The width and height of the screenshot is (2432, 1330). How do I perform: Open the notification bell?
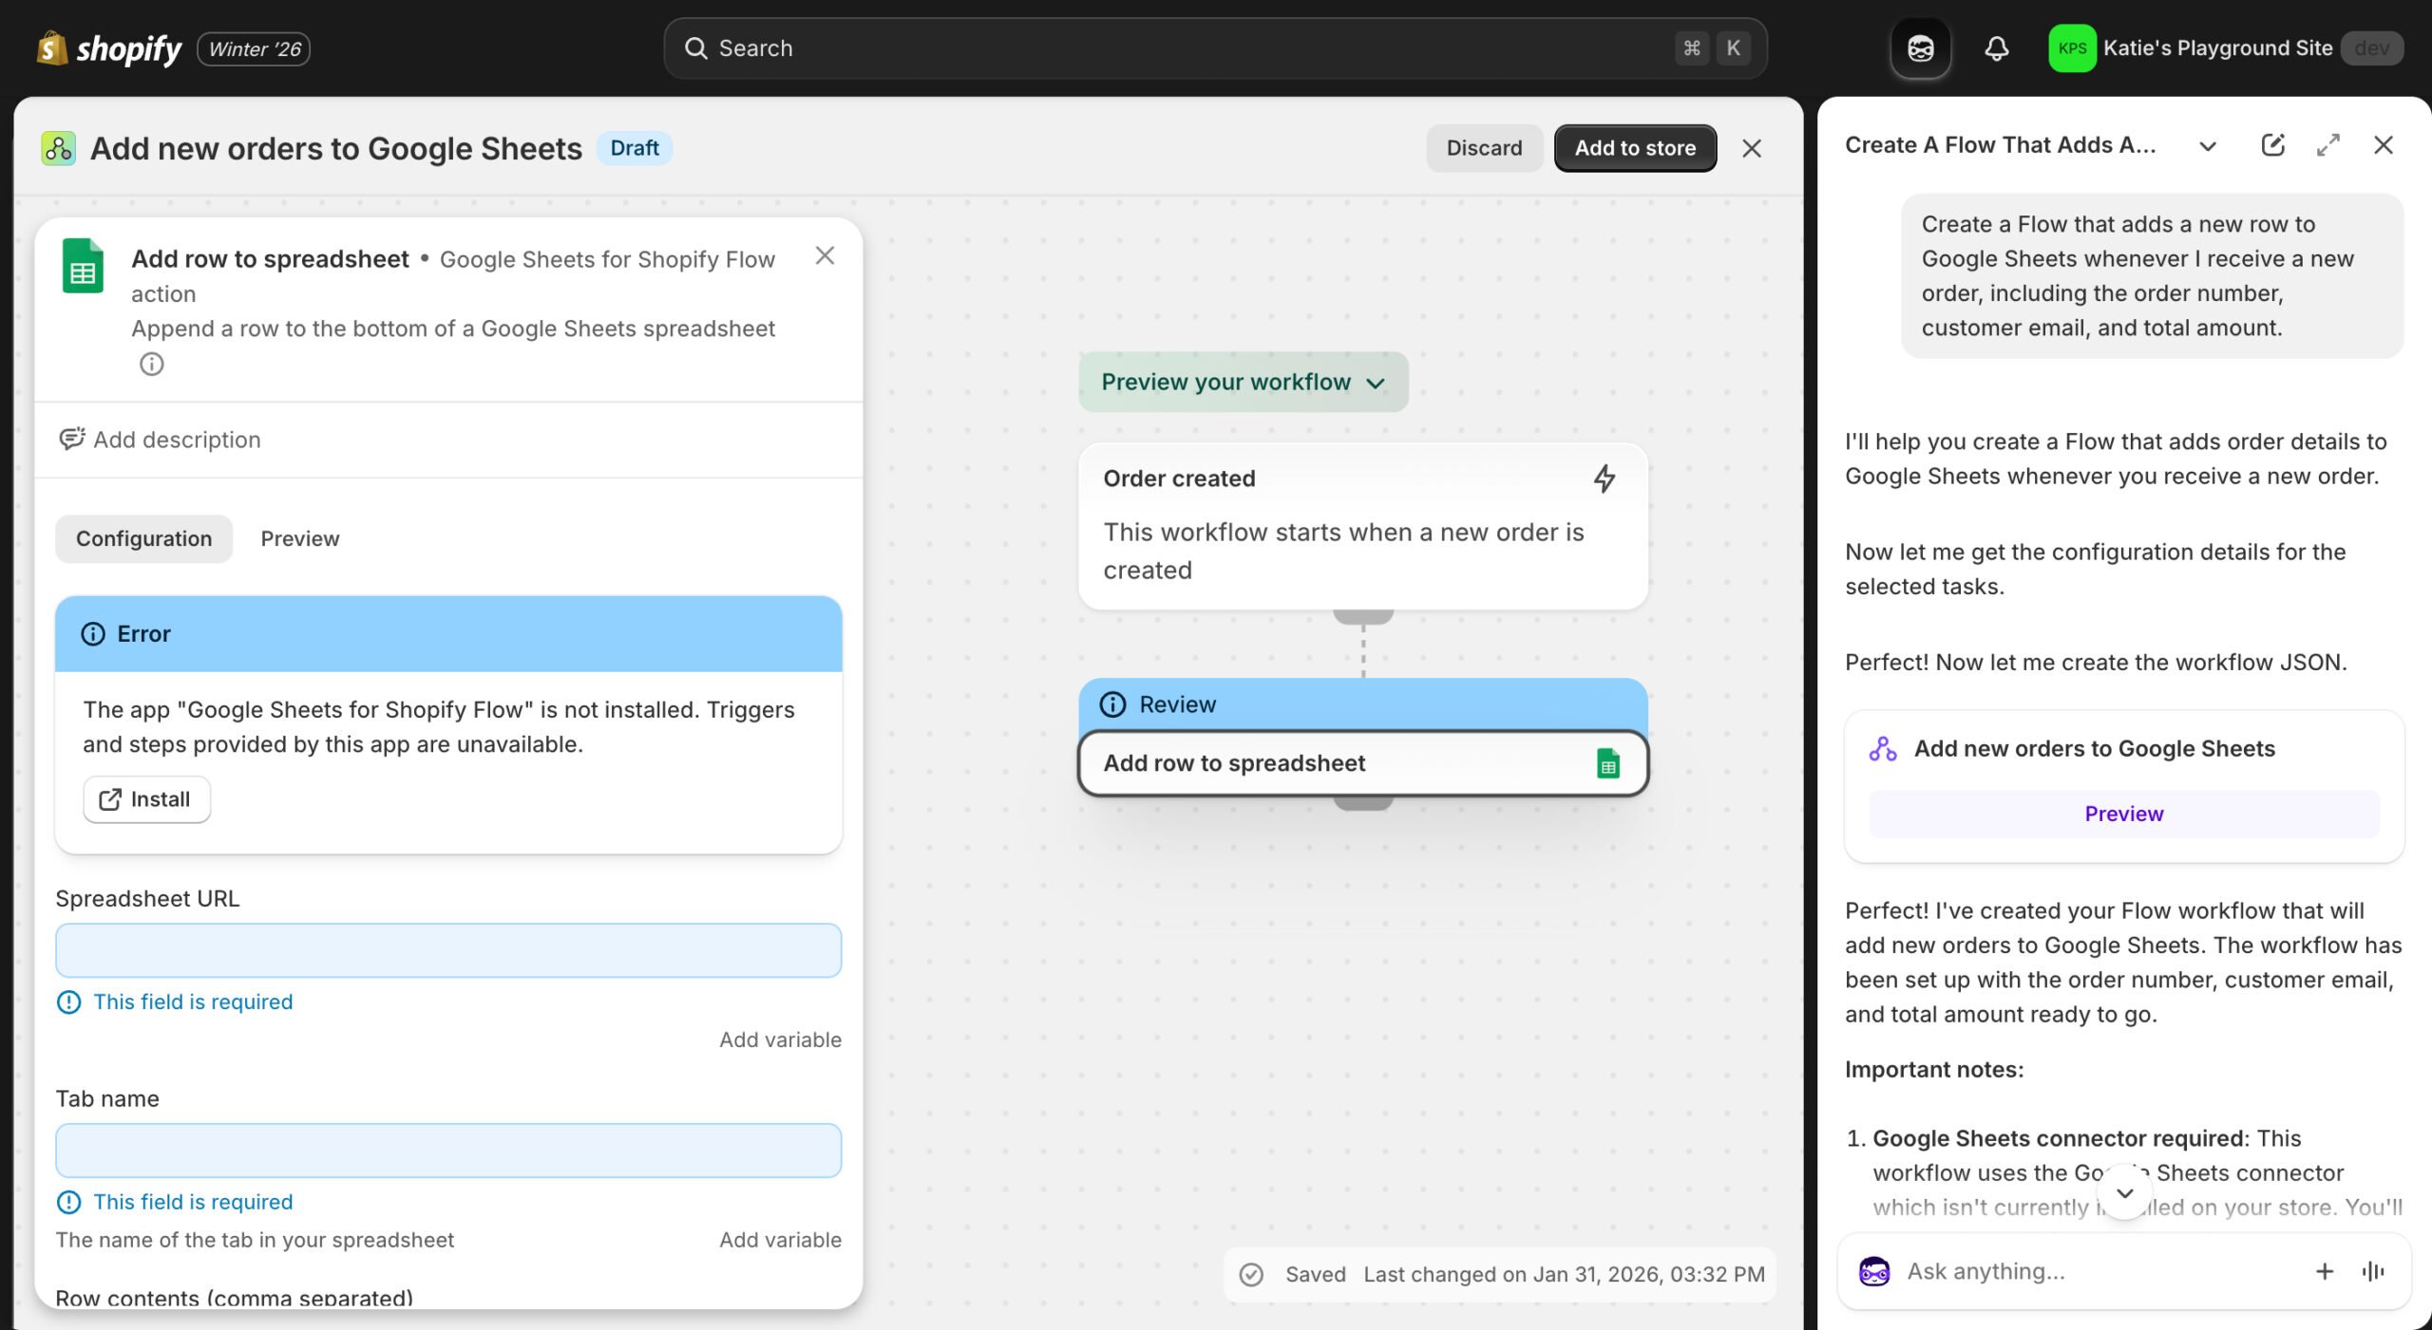(x=1997, y=47)
